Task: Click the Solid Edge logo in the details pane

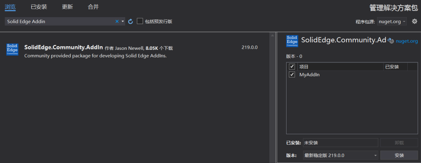Action: 292,41
